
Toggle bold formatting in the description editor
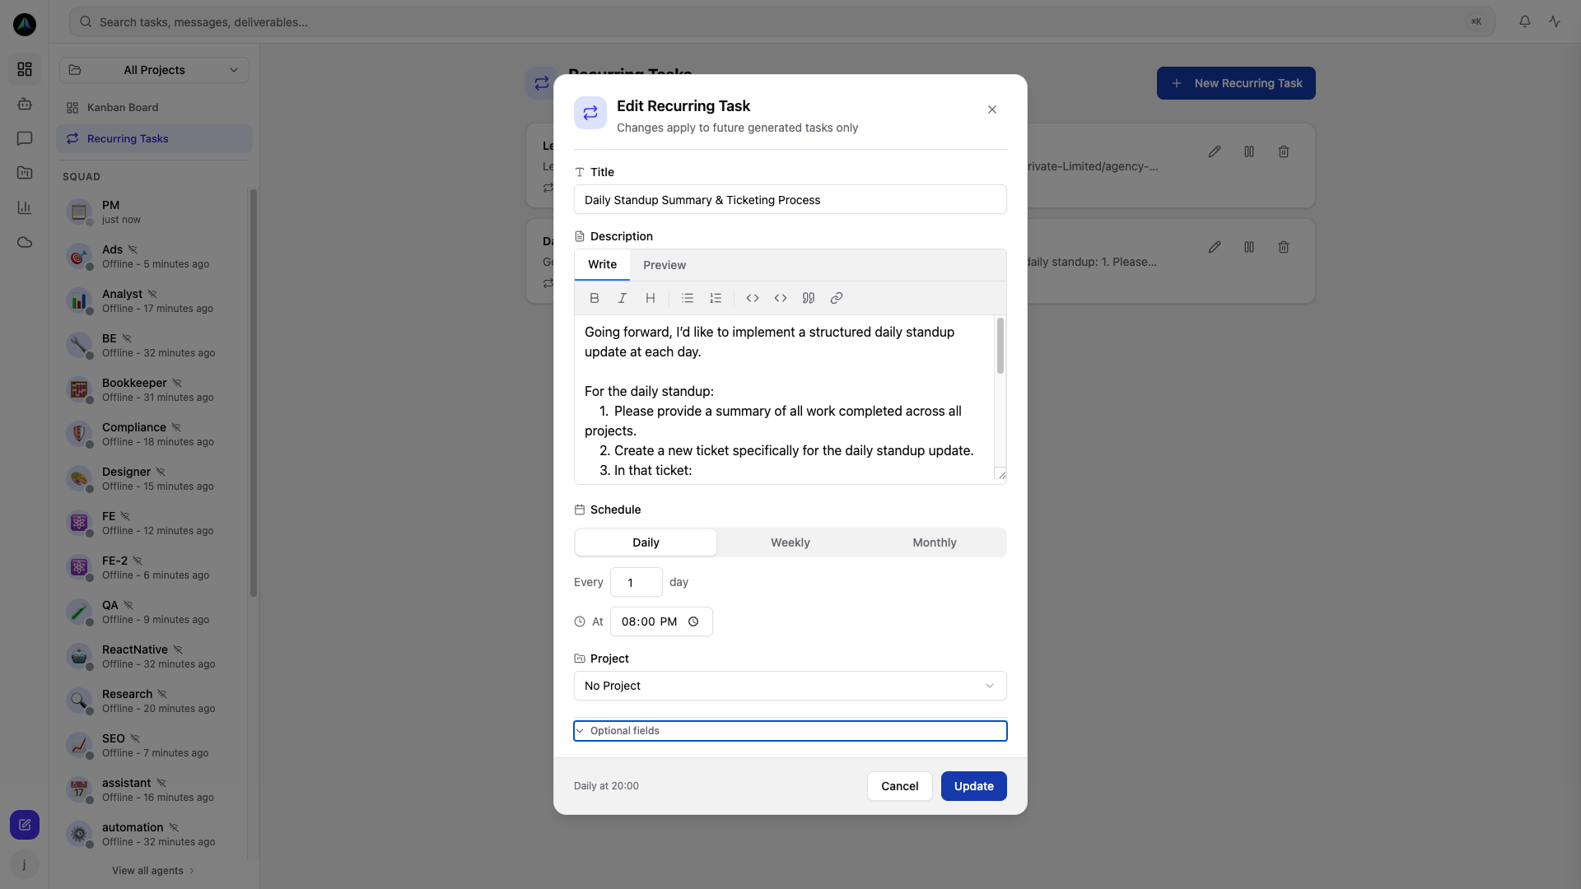595,298
